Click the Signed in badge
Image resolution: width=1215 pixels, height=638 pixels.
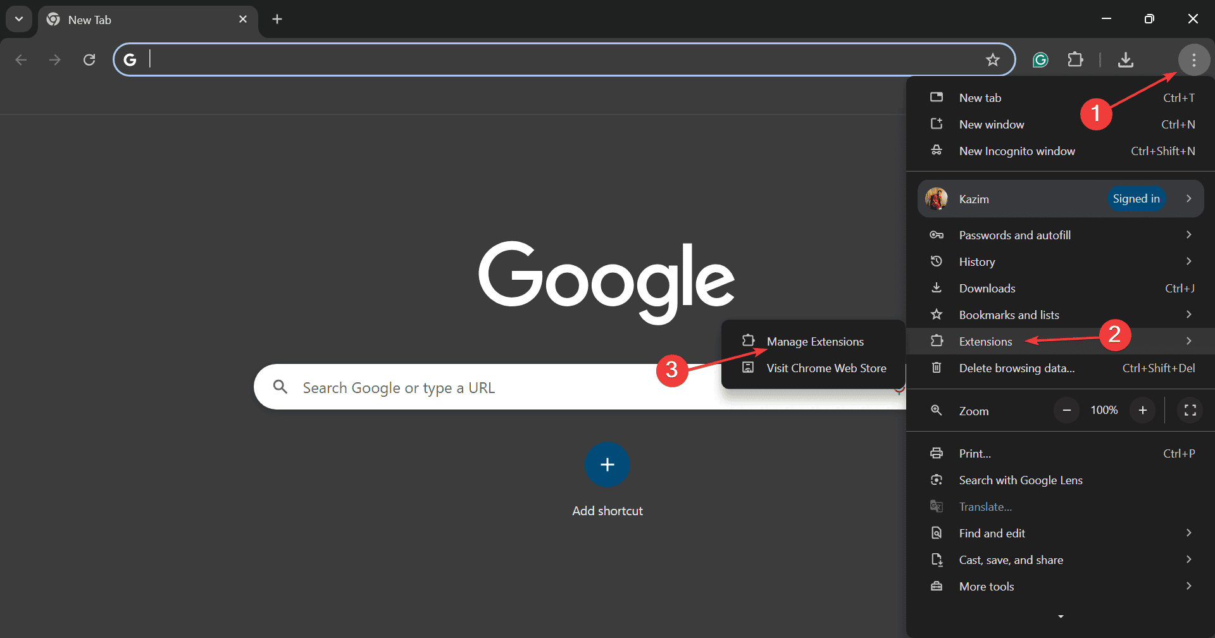pyautogui.click(x=1136, y=199)
